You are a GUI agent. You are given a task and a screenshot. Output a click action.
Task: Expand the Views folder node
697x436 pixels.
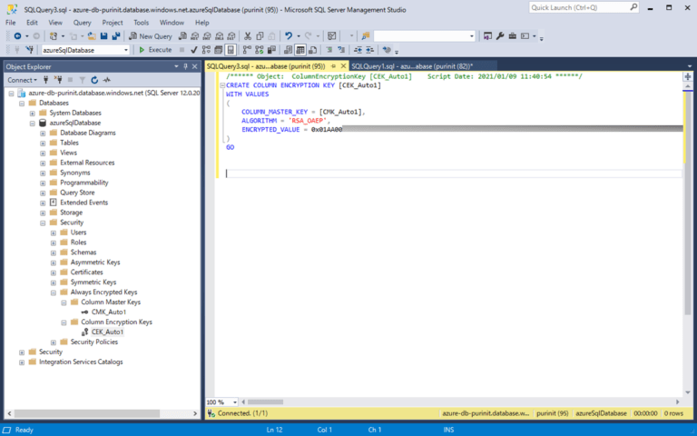(x=43, y=153)
